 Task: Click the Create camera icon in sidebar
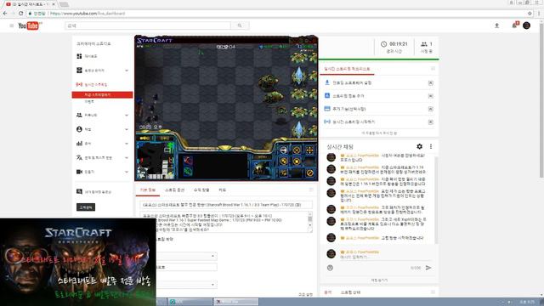coord(79,172)
